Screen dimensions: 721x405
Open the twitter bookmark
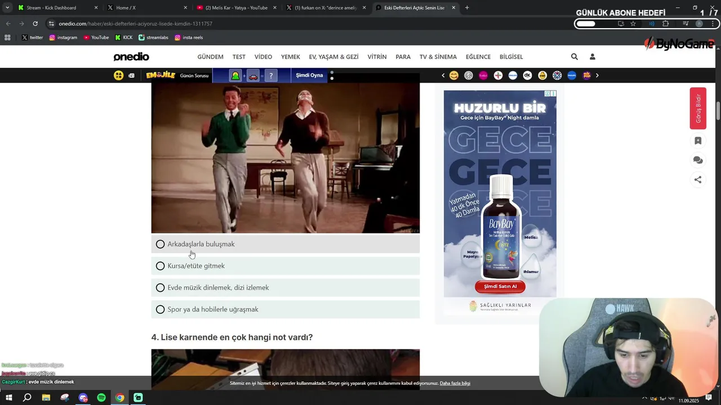click(32, 38)
